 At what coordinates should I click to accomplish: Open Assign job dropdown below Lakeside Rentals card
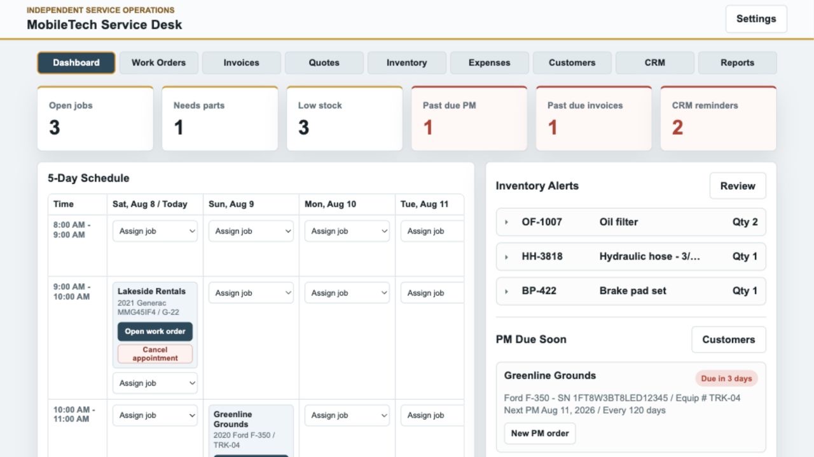coord(155,383)
